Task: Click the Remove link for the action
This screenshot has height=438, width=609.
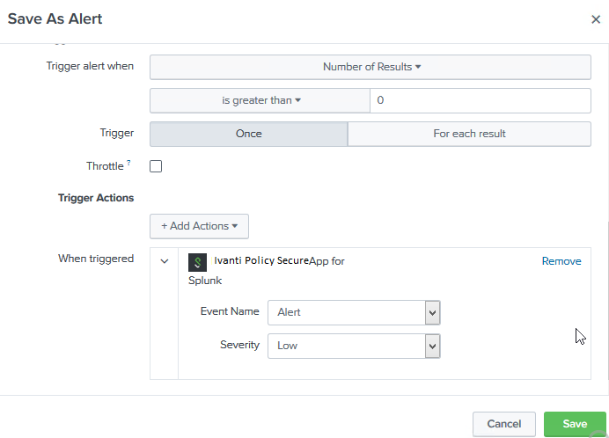Action: [x=561, y=261]
